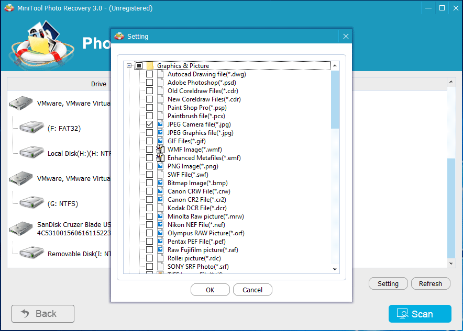
Task: Click the file type list scroll-up arrow
Action: (x=335, y=65)
